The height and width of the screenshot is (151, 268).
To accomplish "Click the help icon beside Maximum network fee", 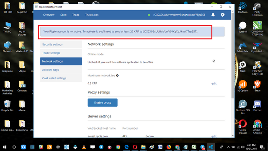I will tap(117, 75).
